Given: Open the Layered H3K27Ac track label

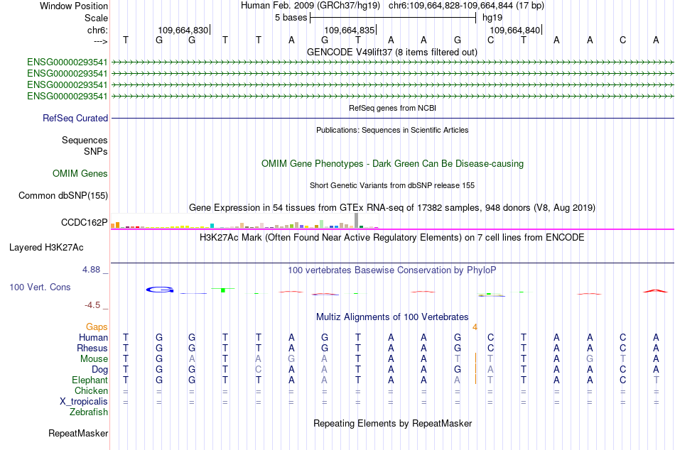Looking at the screenshot, I should point(46,248).
